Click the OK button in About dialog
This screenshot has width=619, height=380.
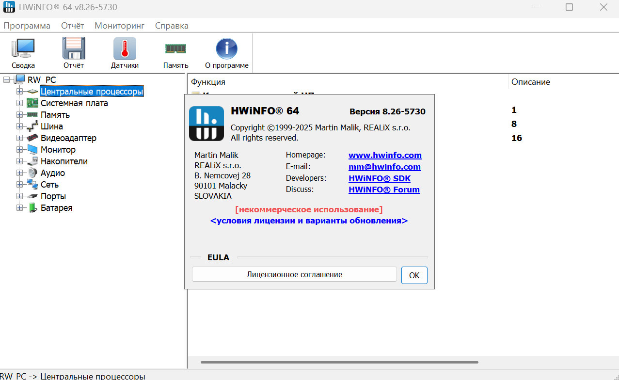pyautogui.click(x=414, y=275)
